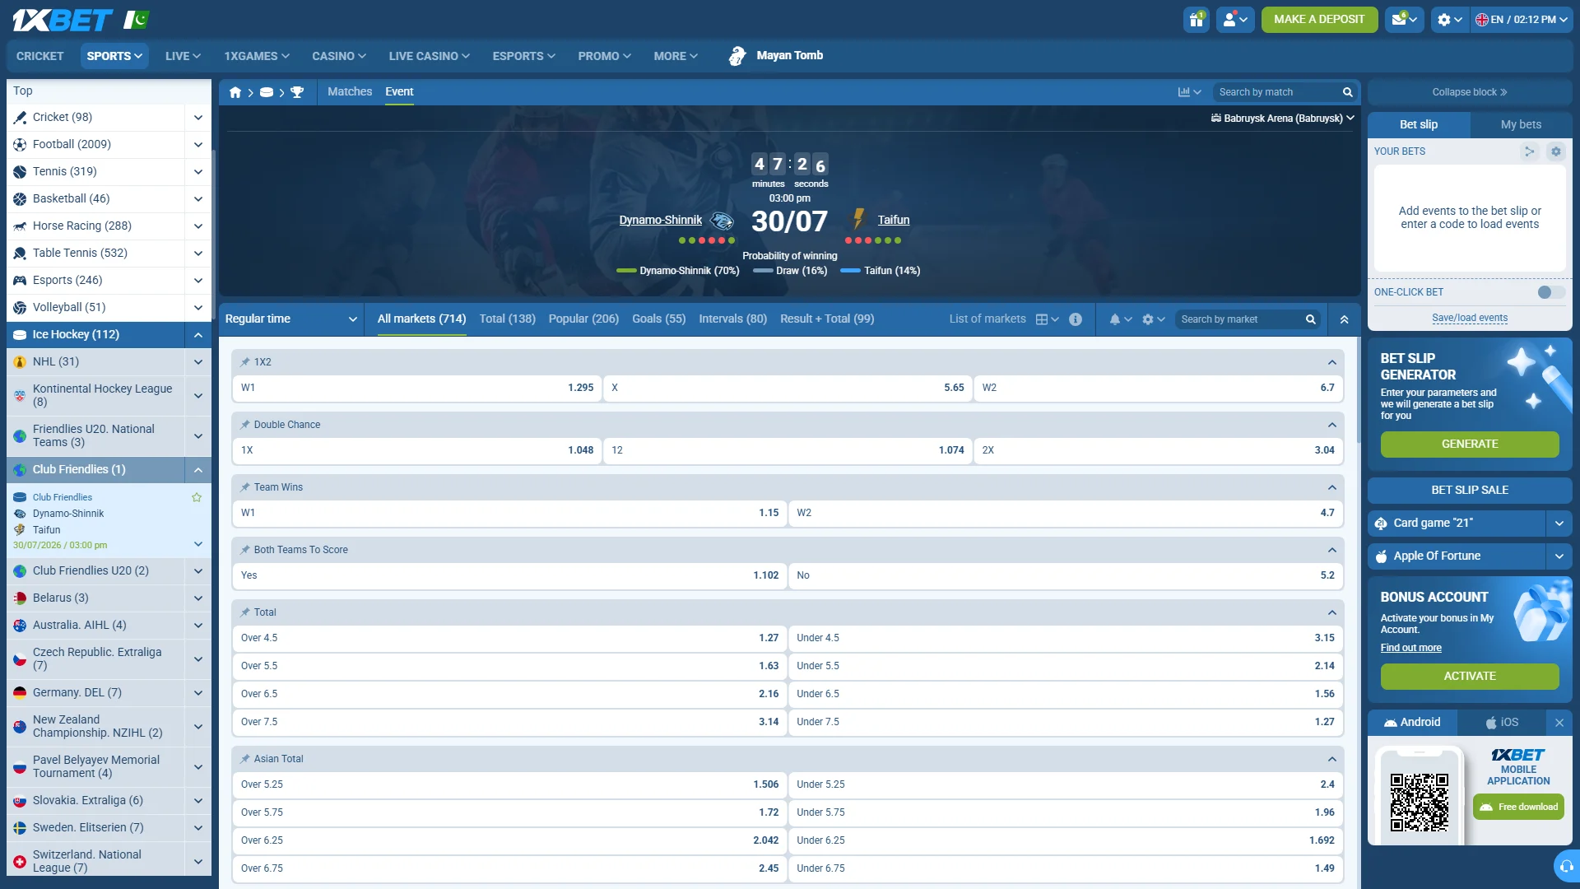Open the live support headset icon

1567,866
